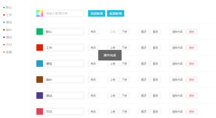The image size is (216, 118).
Task: Select 脑补 in the left sidebar
Action: (x=8, y=30)
